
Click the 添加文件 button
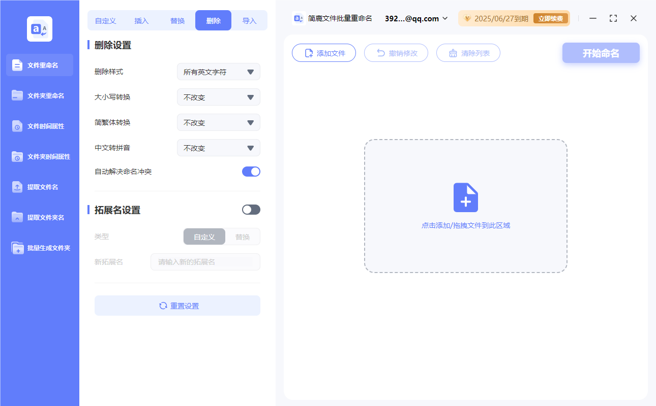tap(324, 52)
